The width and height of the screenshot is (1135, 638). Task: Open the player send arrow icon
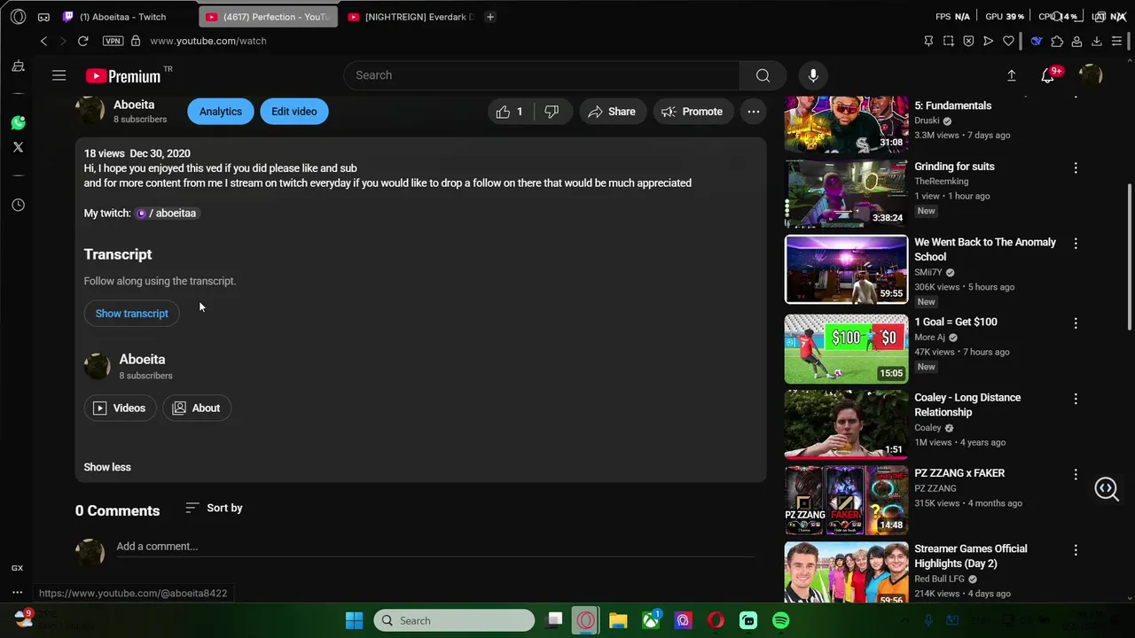(x=988, y=41)
